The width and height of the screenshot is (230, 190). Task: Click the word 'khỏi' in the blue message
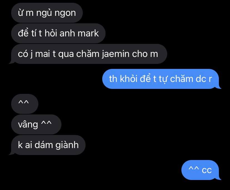(x=129, y=79)
